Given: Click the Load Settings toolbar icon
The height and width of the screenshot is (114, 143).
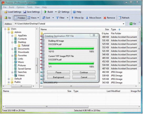Looking at the screenshot, I should tap(6, 12).
